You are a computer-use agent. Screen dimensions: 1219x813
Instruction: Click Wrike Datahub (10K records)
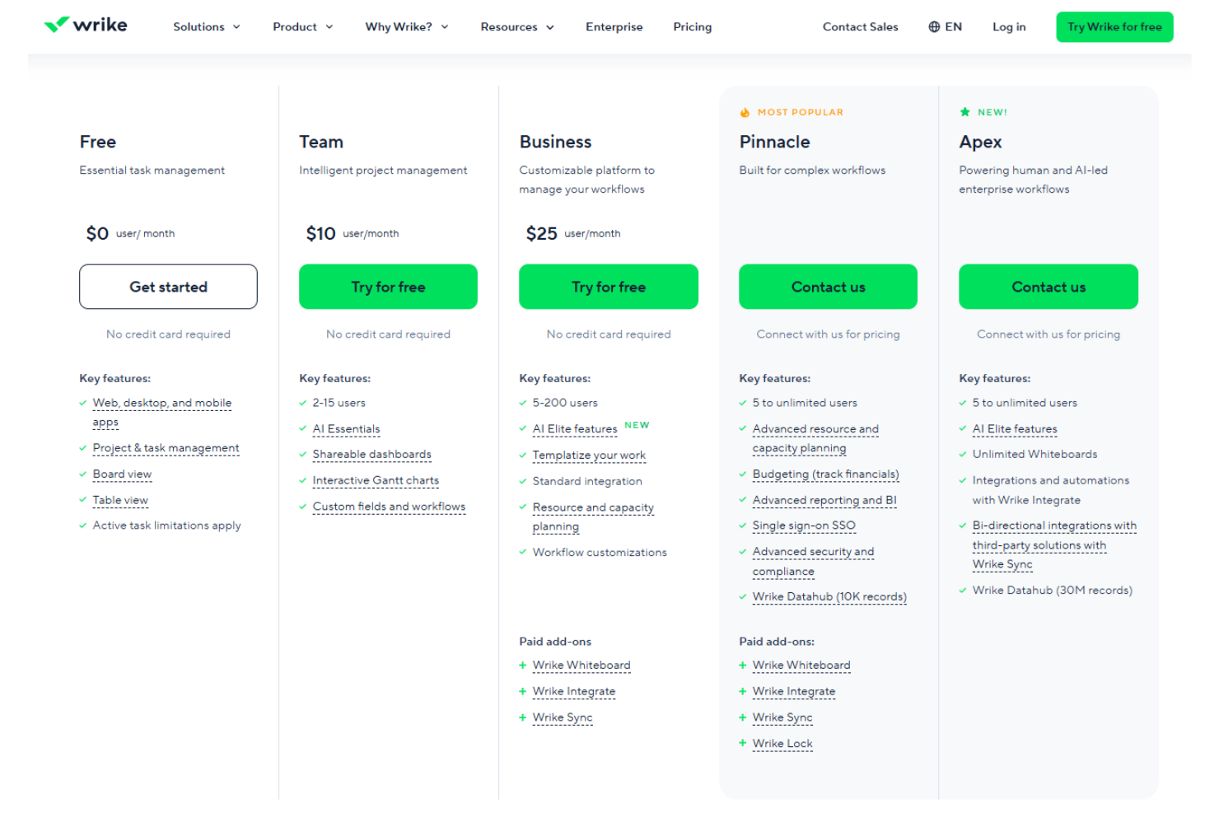(829, 596)
